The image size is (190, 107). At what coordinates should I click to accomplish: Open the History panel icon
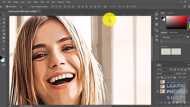tap(156, 14)
